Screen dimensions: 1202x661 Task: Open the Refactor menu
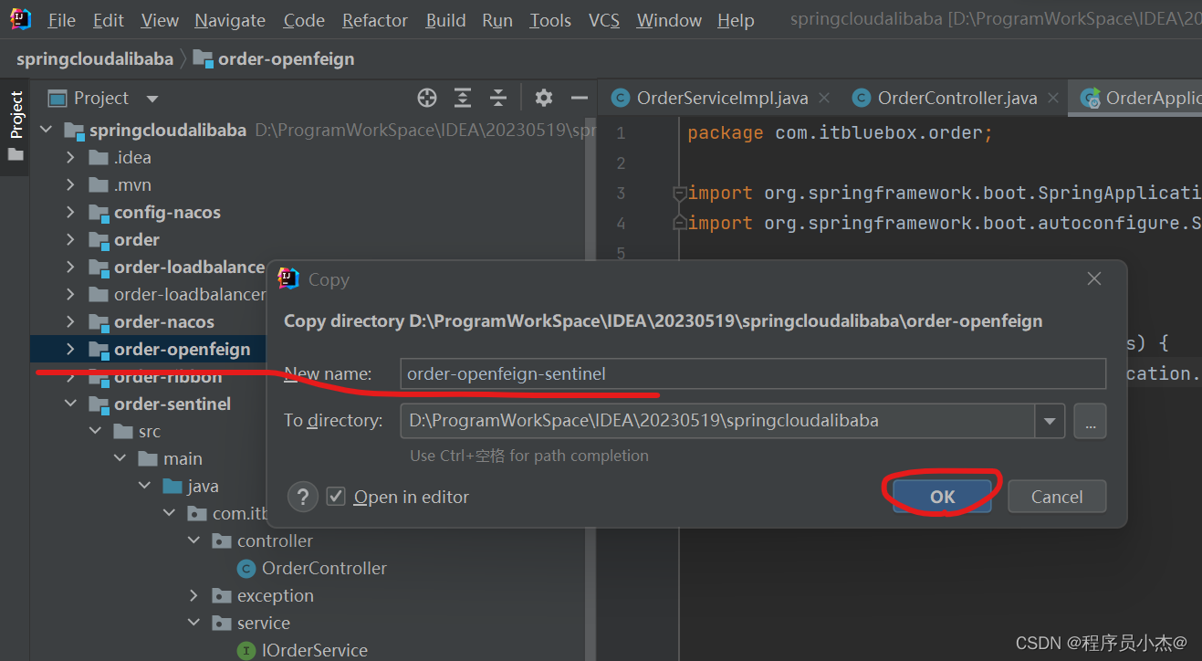375,20
